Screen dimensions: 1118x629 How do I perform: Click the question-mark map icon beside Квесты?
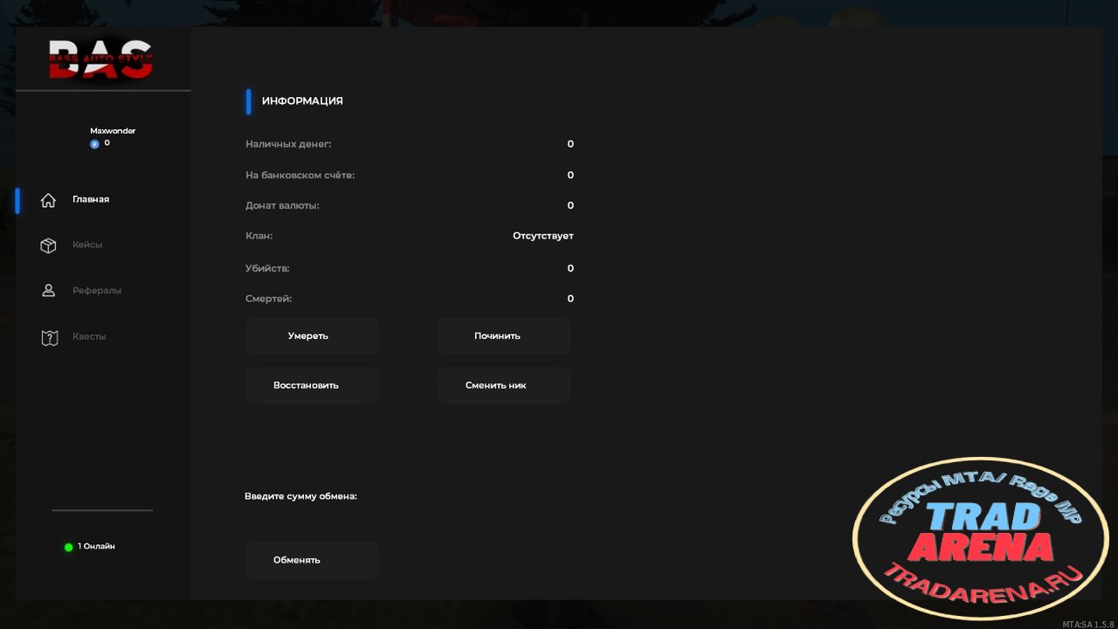pyautogui.click(x=49, y=337)
